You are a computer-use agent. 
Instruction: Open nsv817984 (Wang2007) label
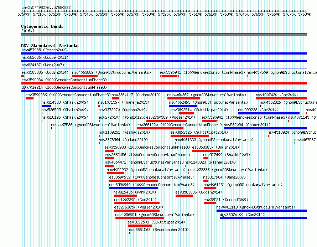coord(225,177)
